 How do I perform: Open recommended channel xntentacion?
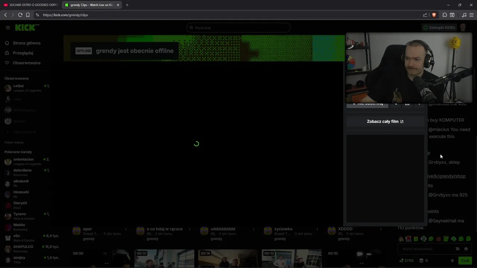click(26, 161)
